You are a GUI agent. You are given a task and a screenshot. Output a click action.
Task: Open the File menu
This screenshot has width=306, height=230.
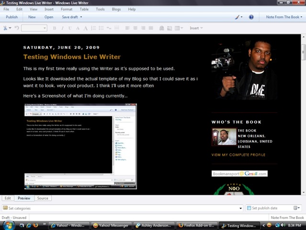tap(6, 9)
